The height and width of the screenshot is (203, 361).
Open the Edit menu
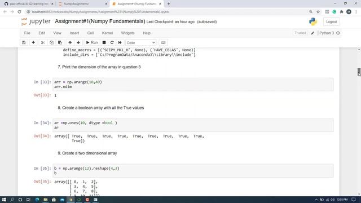[42, 33]
